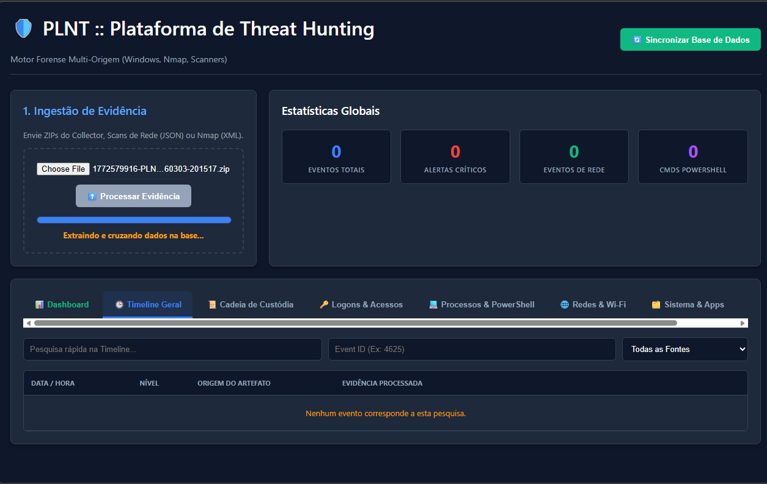
Task: Click the blue shield logo icon
Action: [23, 29]
